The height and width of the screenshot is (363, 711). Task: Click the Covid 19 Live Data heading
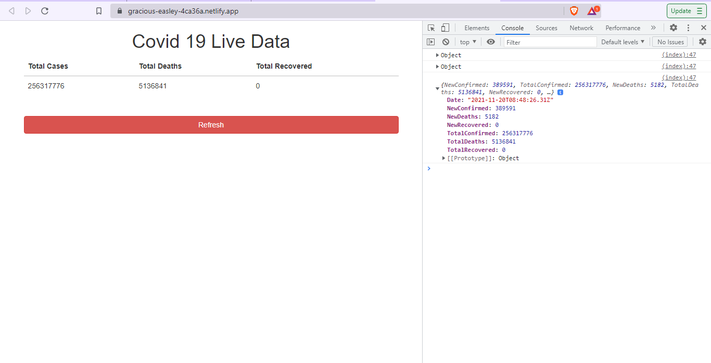tap(211, 41)
